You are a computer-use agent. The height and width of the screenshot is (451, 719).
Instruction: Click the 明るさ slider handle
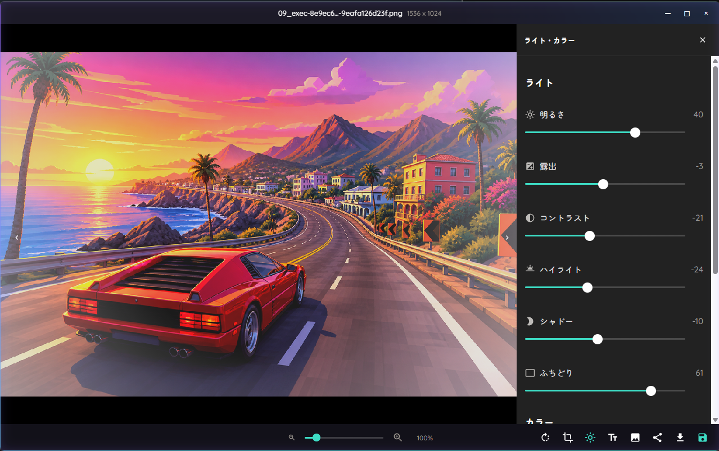point(635,133)
